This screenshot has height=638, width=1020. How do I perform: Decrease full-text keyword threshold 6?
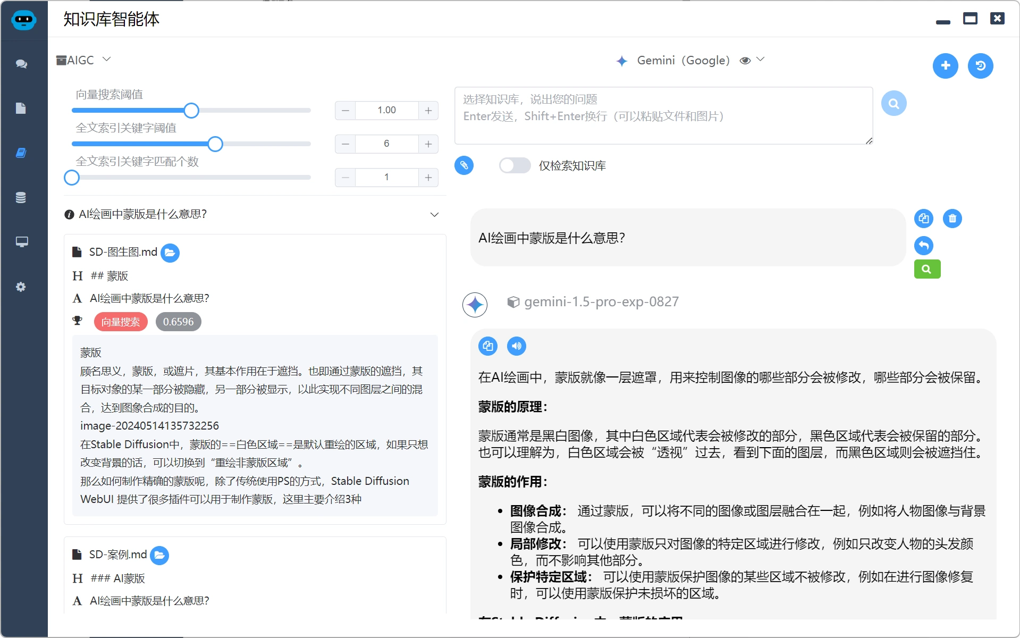pos(345,144)
